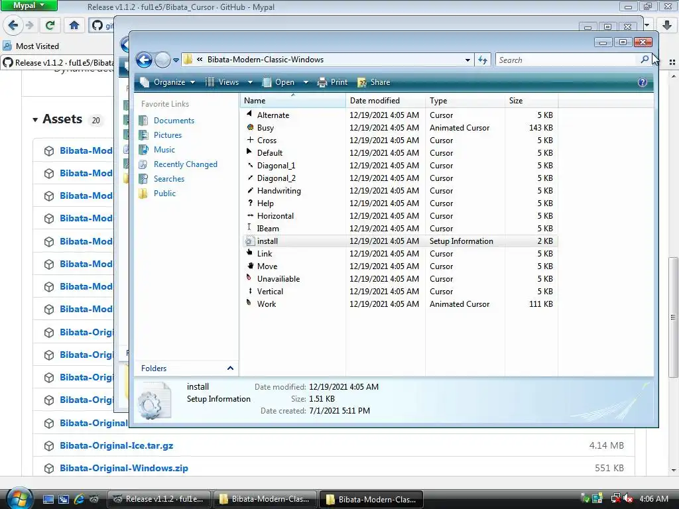Select the Link cursor file icon
Image resolution: width=679 pixels, height=509 pixels.
click(250, 253)
